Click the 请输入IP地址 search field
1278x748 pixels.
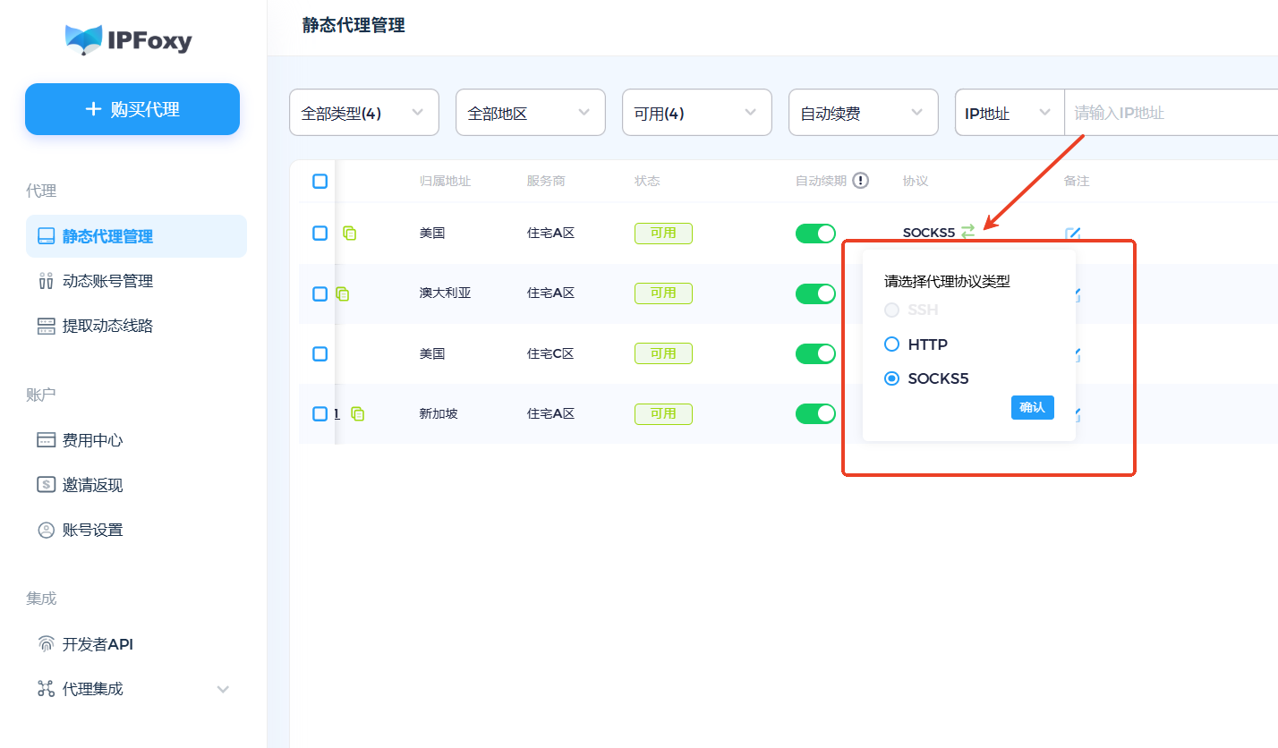coord(1171,113)
